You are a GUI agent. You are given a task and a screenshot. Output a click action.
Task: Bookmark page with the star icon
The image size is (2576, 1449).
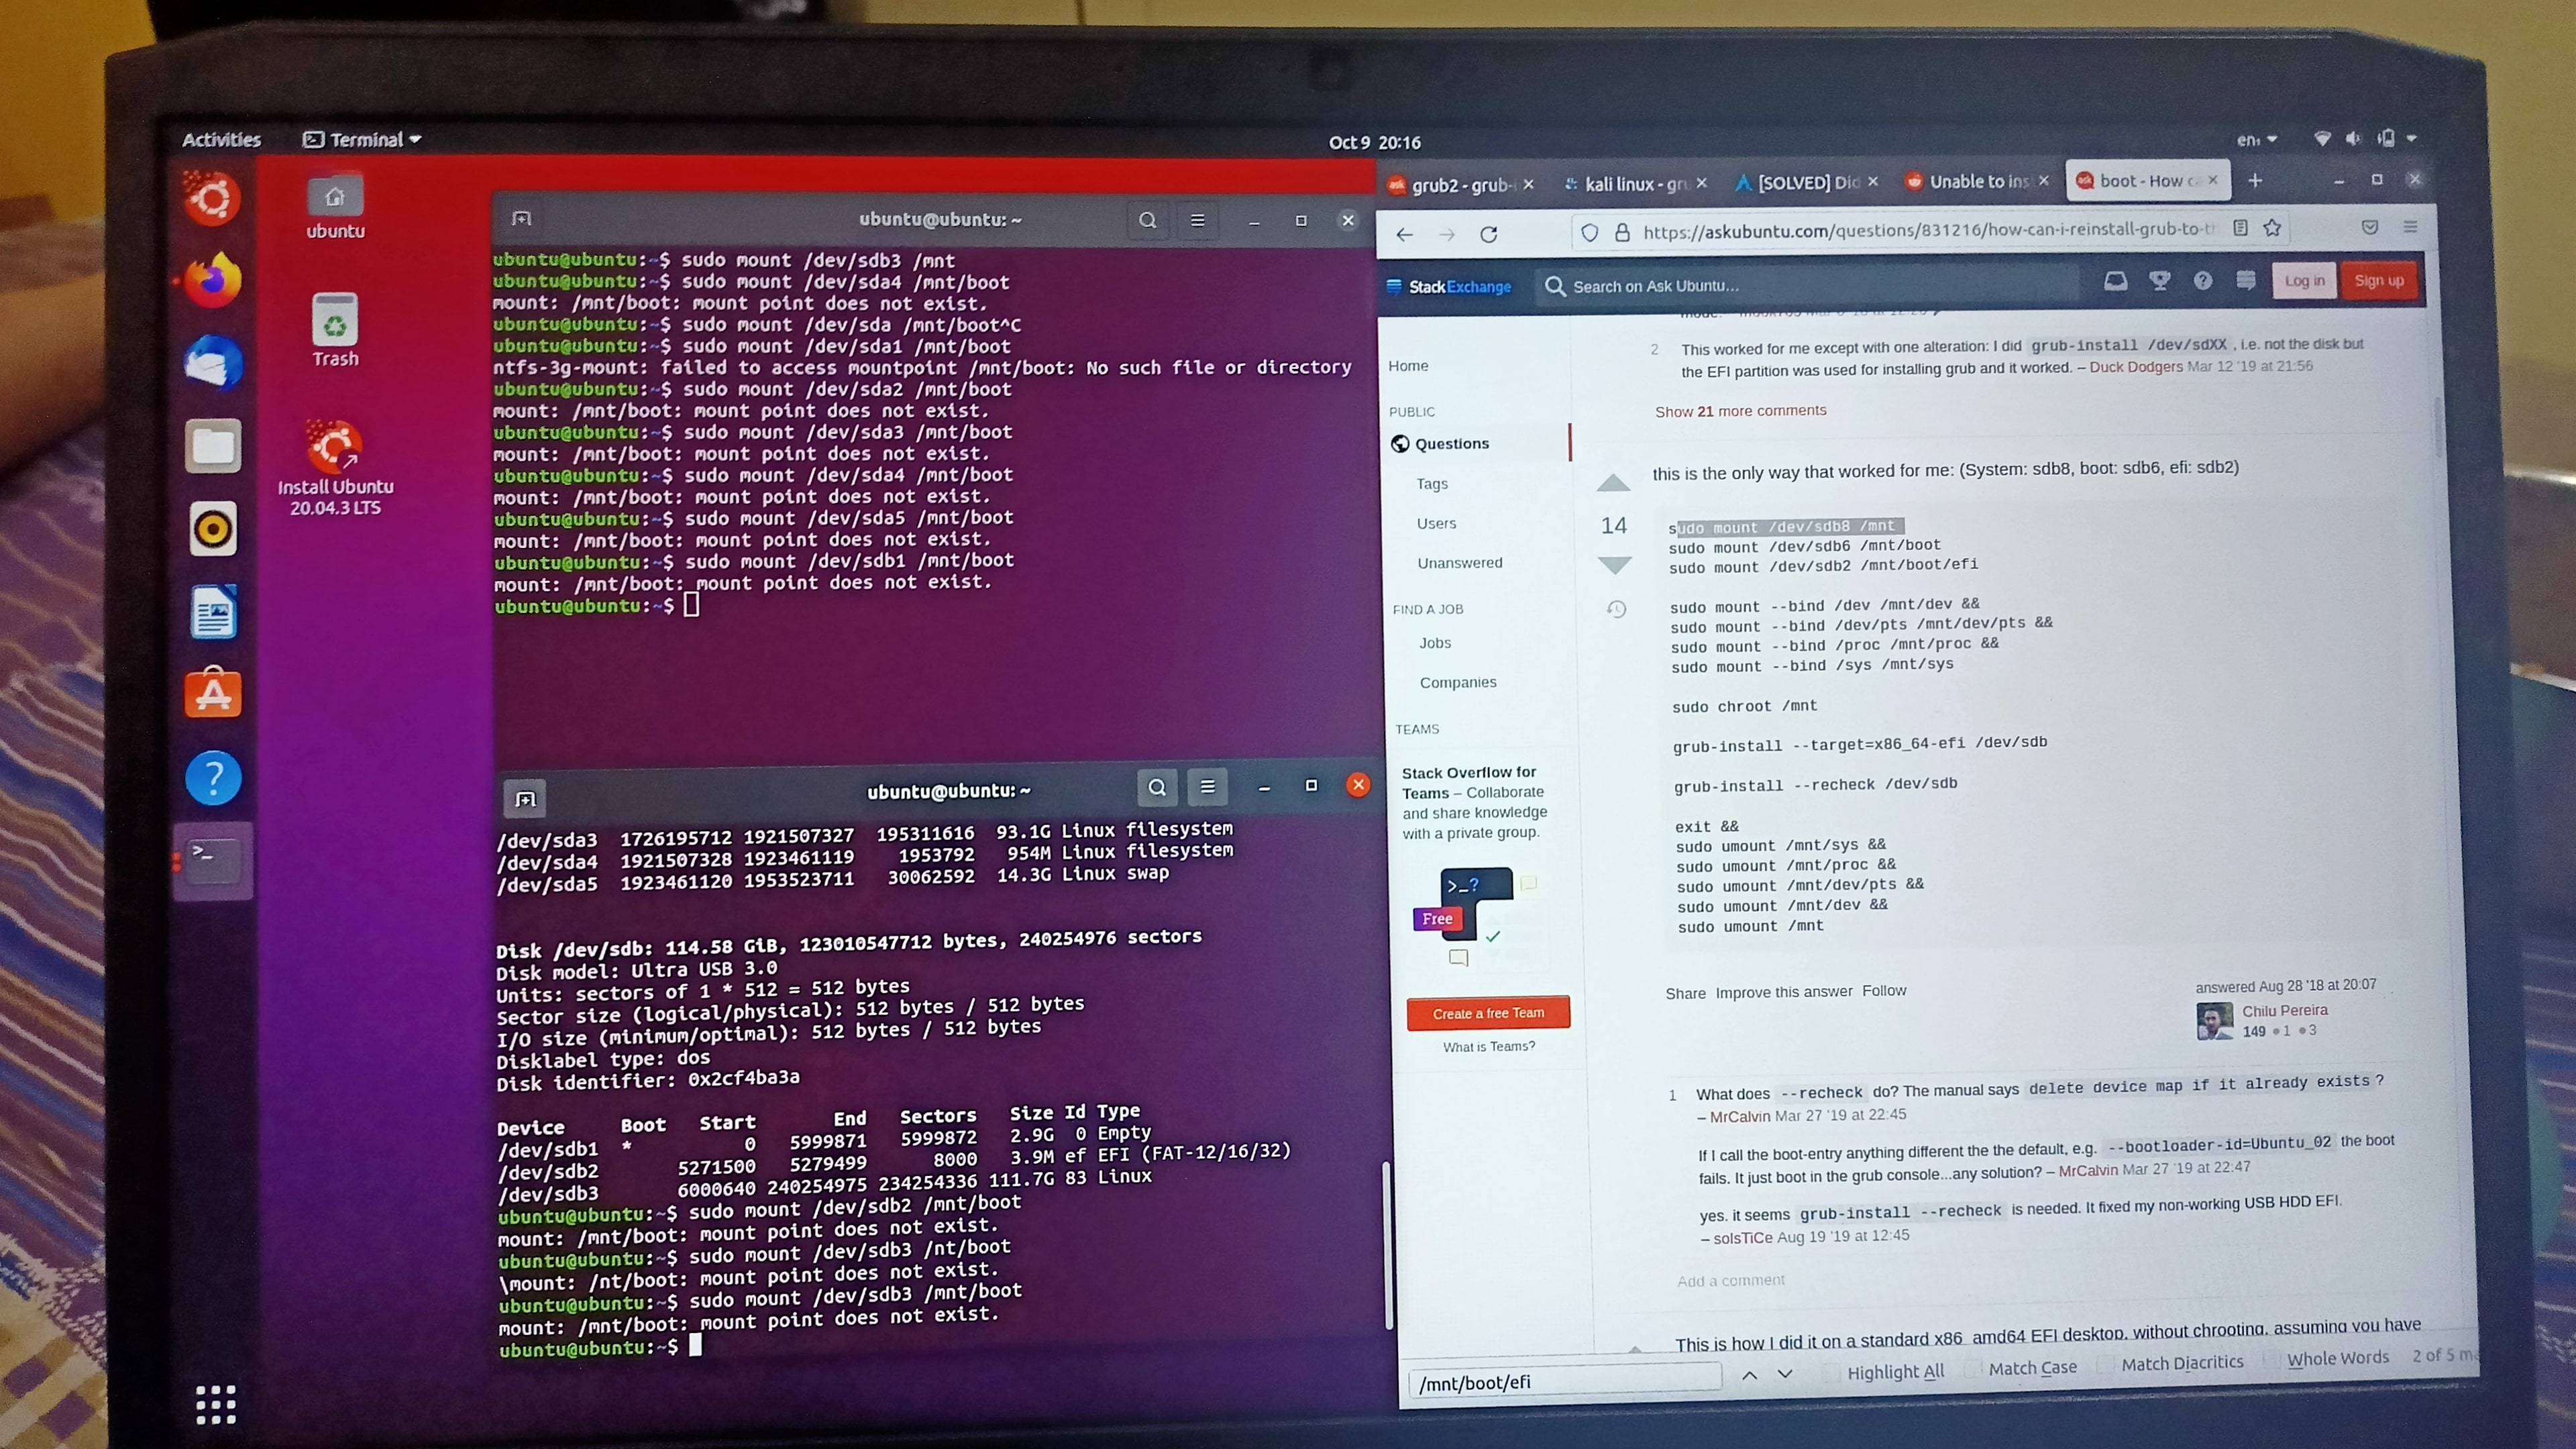coord(2272,228)
